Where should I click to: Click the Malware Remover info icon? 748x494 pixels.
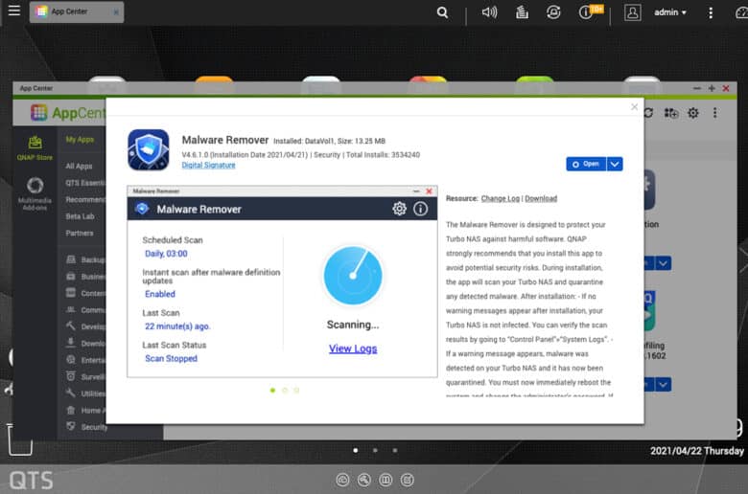[420, 209]
